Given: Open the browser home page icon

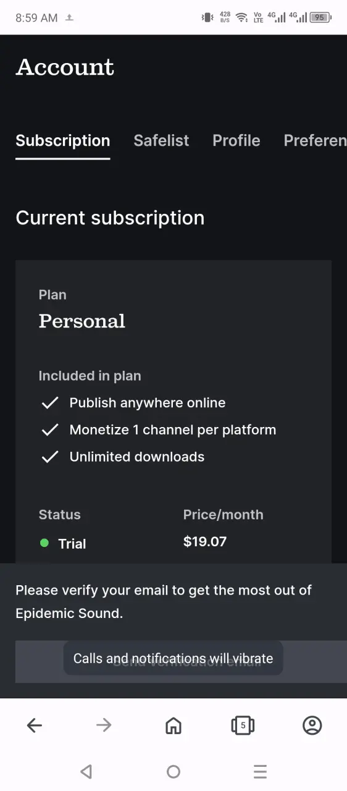Looking at the screenshot, I should (173, 725).
